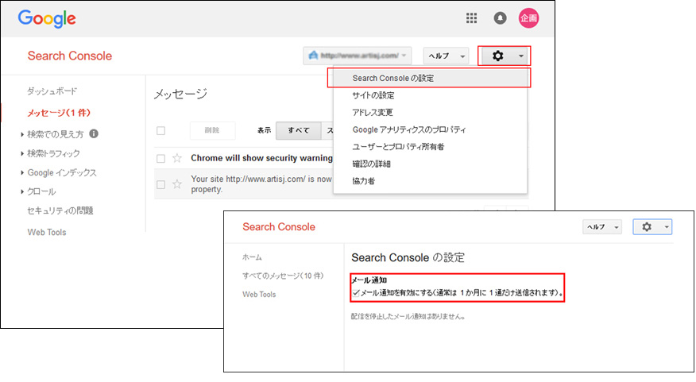Screen dimensions: 696x382
Task: Star the Chrome security warning message
Action: tap(177, 158)
